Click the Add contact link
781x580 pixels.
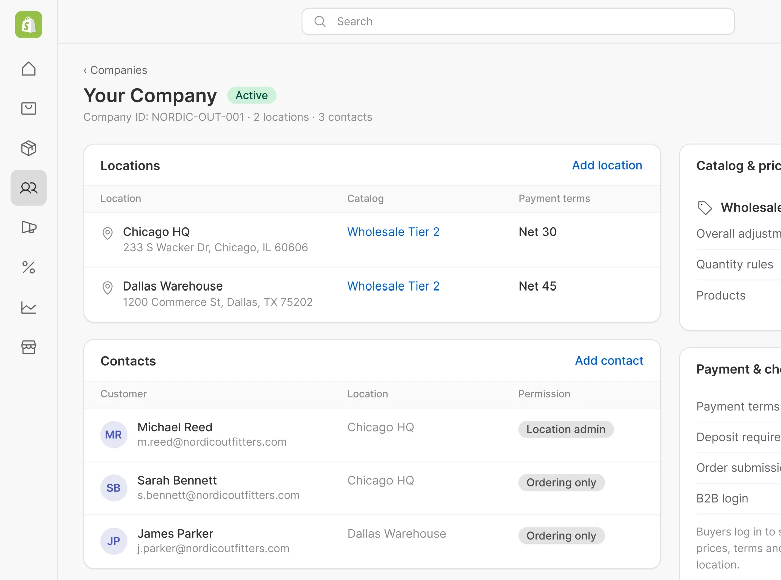609,361
